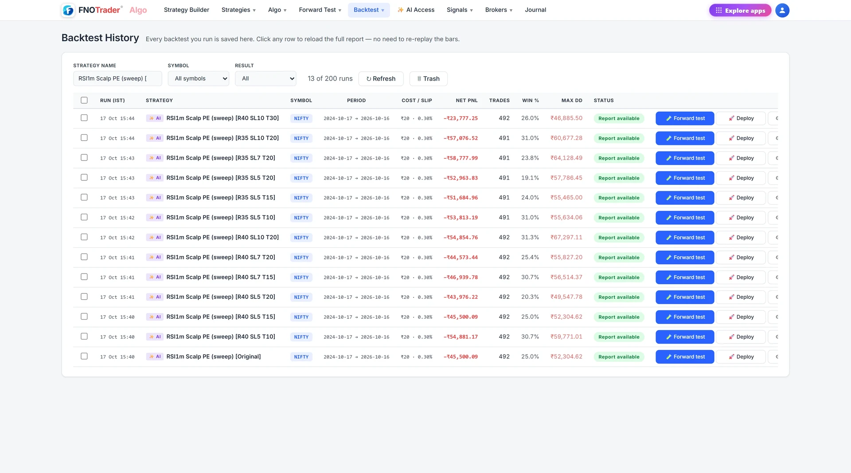
Task: Click the NIFTY symbol tag on the [R35 SL7 T20] row
Action: click(x=301, y=158)
